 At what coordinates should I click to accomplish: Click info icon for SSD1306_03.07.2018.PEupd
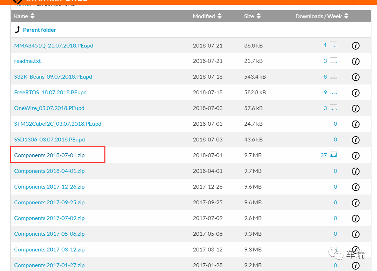(x=355, y=140)
